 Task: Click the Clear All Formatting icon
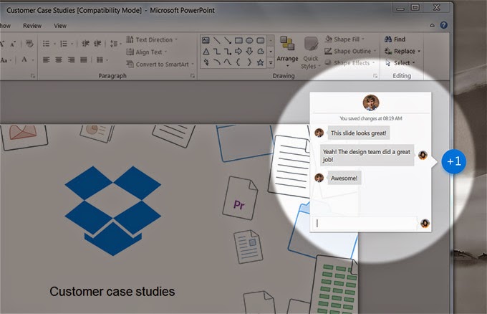point(29,44)
